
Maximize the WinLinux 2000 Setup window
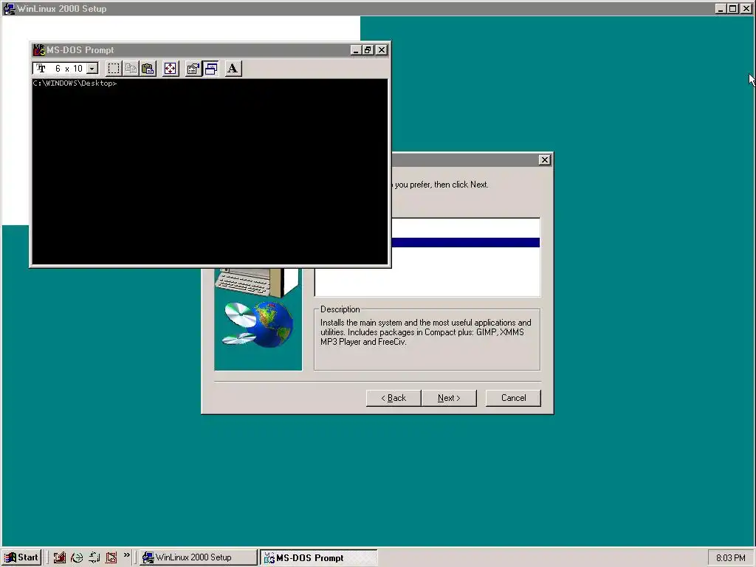pos(732,8)
